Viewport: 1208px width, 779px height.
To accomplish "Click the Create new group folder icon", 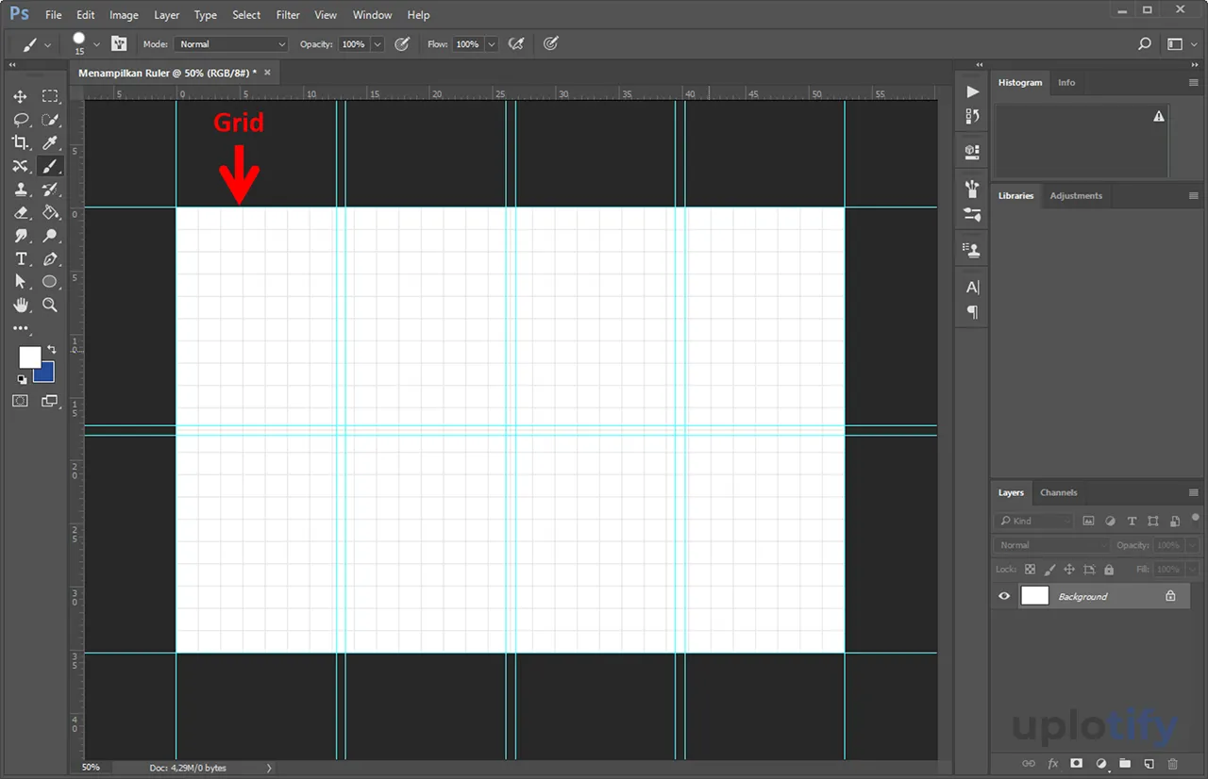I will pyautogui.click(x=1125, y=763).
